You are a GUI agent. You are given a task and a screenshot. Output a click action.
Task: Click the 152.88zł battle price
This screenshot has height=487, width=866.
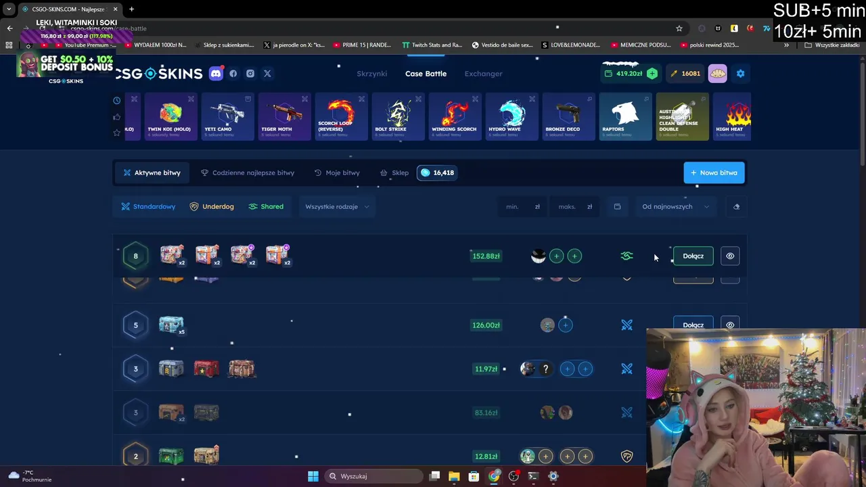click(486, 256)
